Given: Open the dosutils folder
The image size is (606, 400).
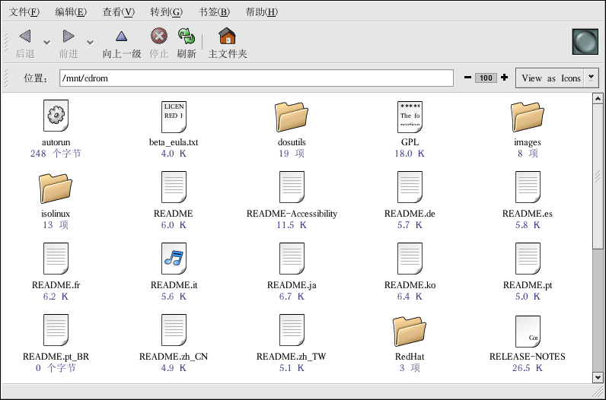Looking at the screenshot, I should point(292,116).
